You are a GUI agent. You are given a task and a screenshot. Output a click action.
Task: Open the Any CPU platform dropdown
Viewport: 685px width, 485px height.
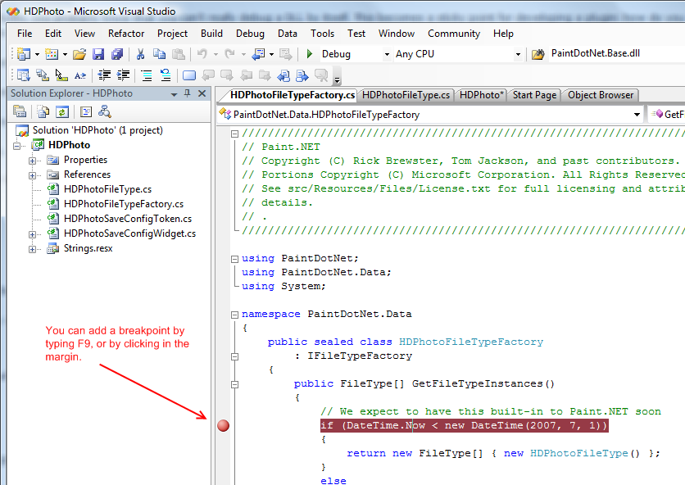(x=518, y=54)
